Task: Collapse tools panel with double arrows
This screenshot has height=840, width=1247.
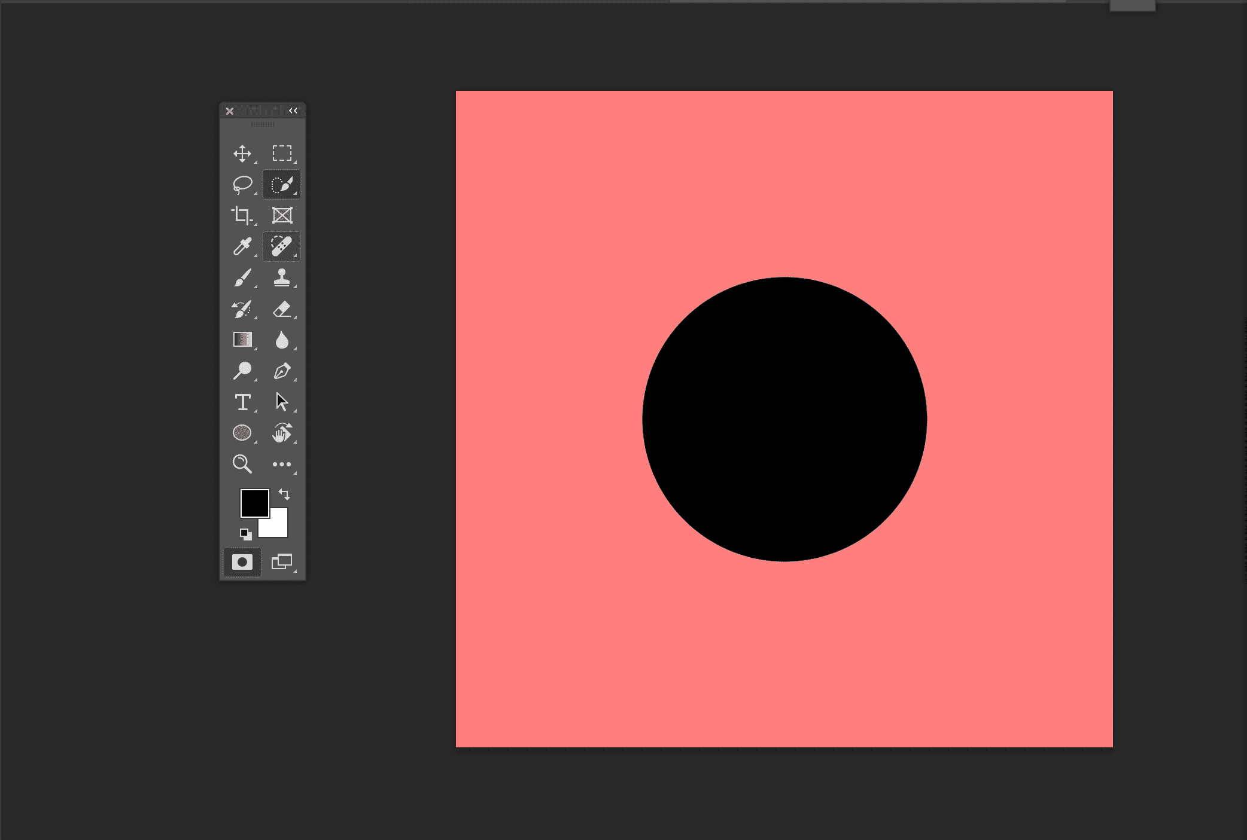Action: [293, 111]
